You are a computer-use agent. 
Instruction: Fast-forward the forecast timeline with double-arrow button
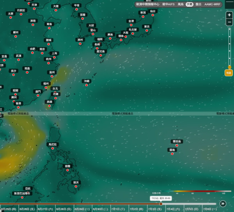click(x=223, y=204)
